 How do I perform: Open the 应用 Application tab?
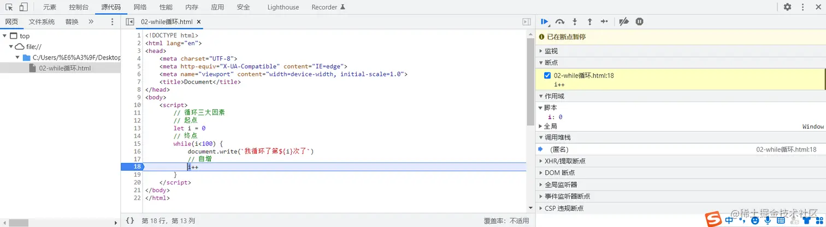(217, 7)
